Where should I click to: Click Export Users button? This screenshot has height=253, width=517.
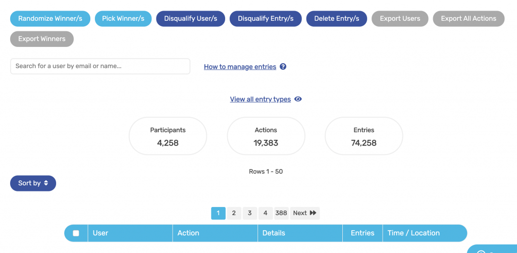point(400,19)
